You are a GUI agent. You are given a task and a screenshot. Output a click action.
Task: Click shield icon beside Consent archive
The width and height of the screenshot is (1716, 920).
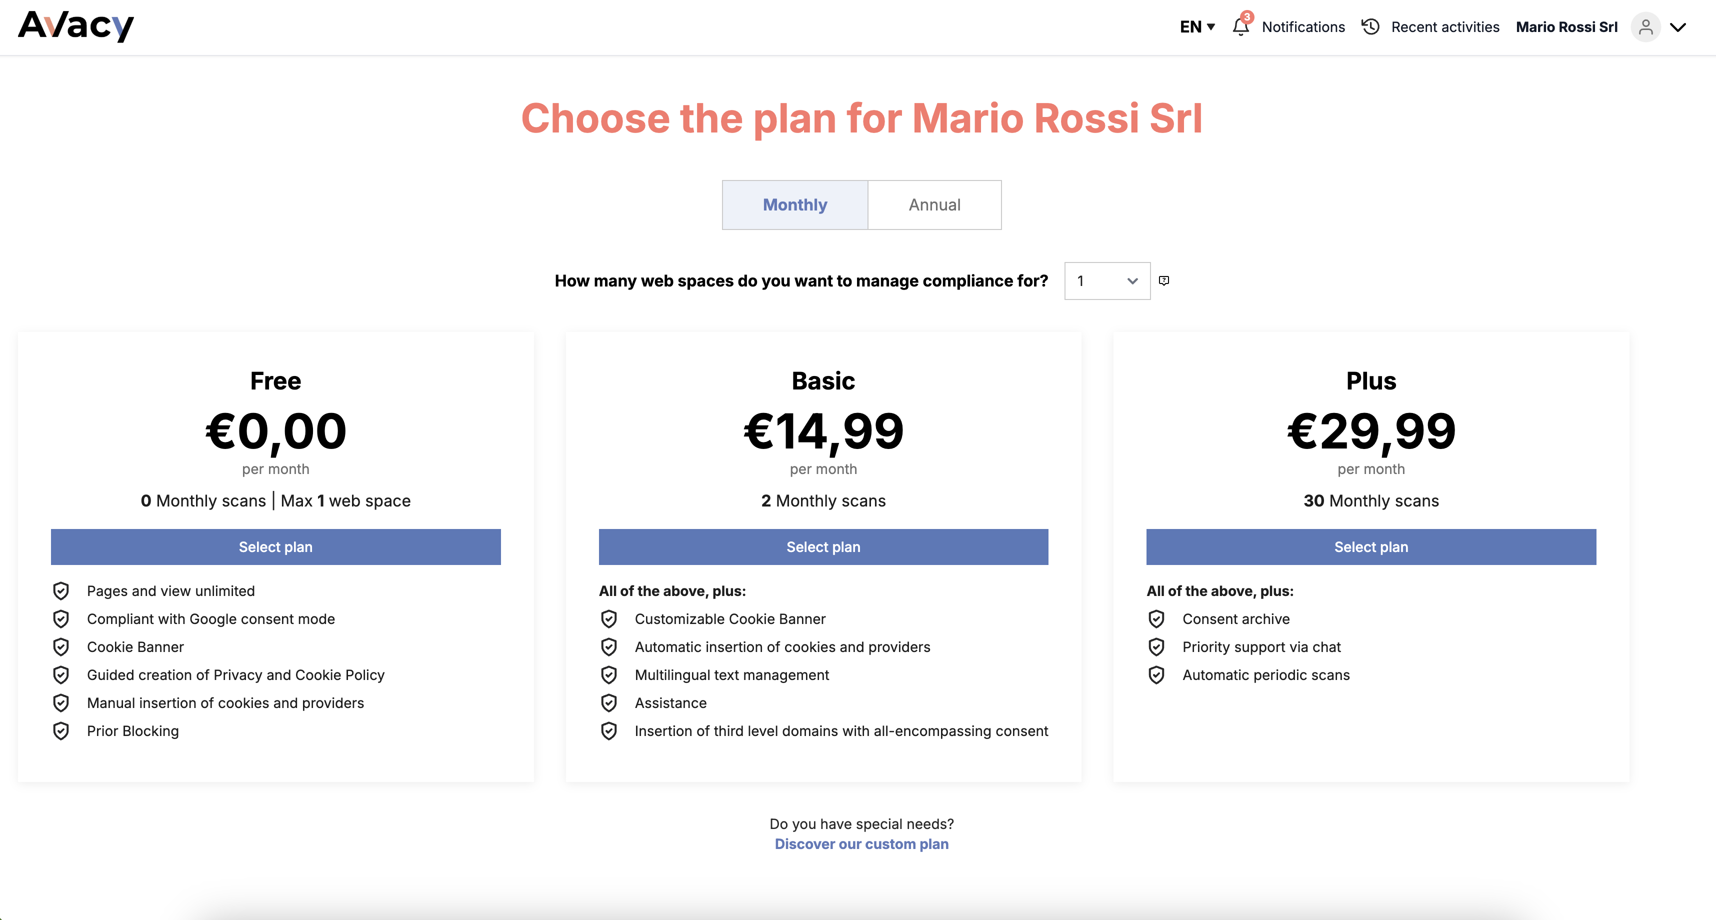click(1156, 619)
